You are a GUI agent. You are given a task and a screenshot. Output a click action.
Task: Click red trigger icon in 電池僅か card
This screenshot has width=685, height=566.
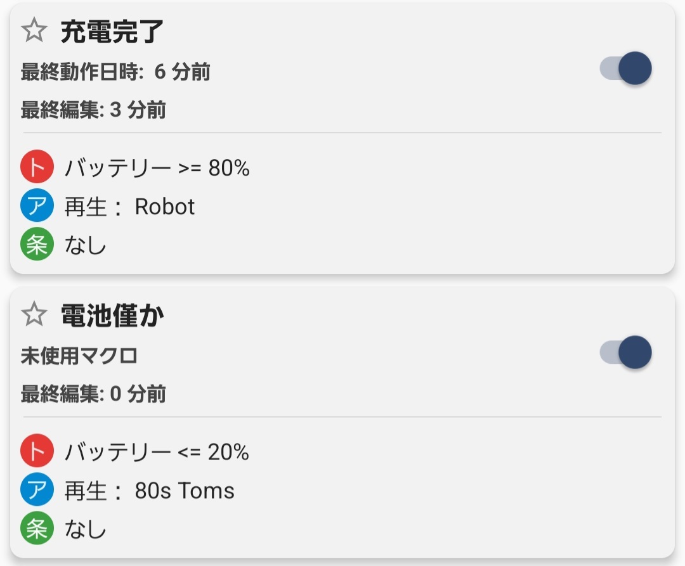coord(37,452)
